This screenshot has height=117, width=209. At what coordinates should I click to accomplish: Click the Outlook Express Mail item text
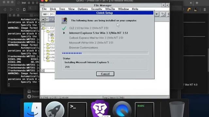point(96,38)
